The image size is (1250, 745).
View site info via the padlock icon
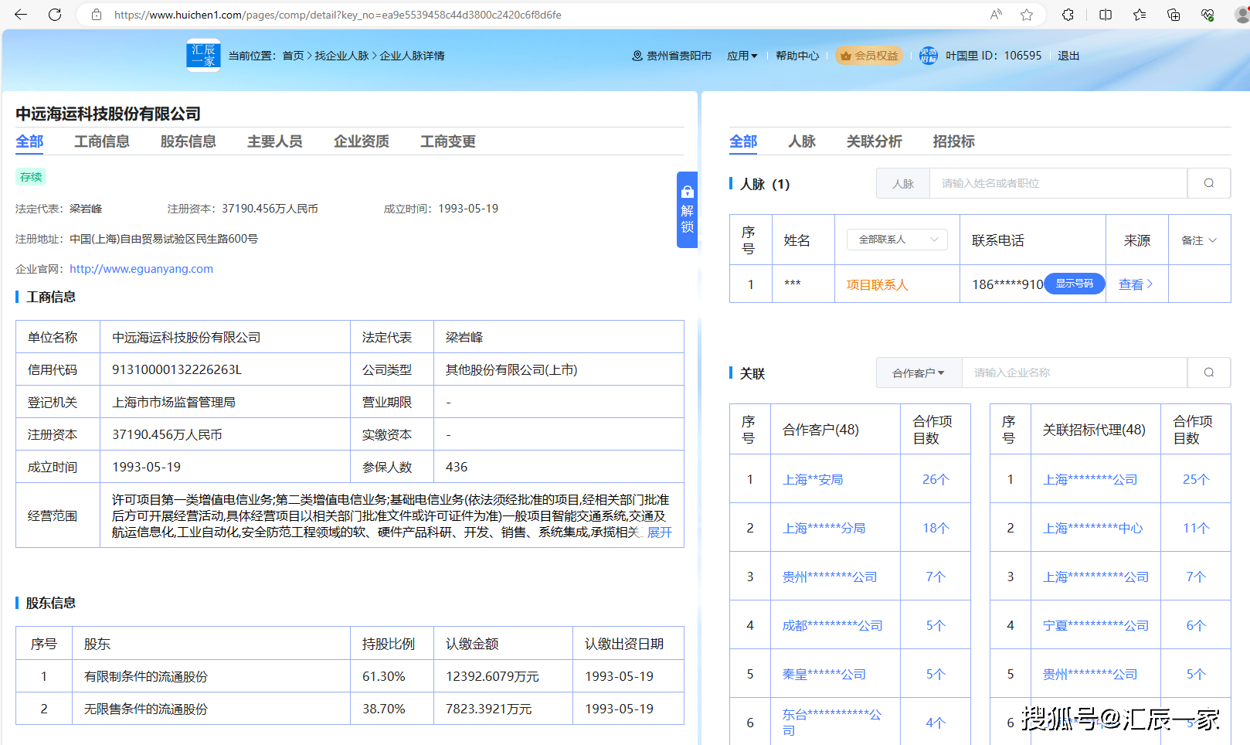tap(97, 15)
